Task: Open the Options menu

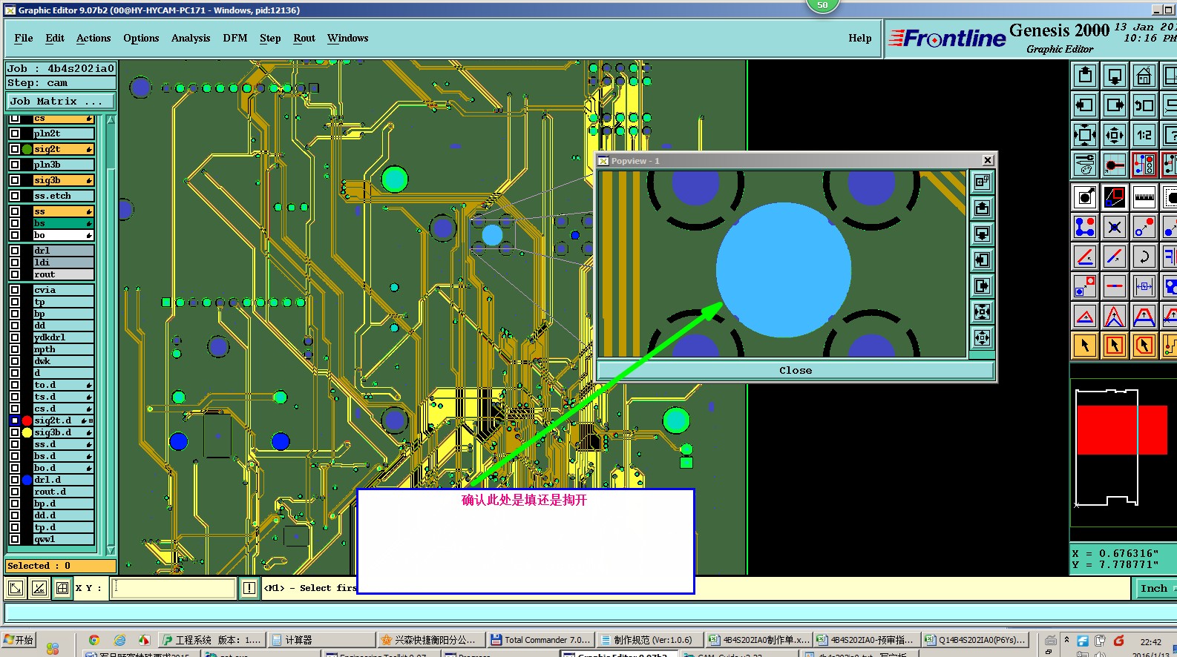Action: point(141,39)
